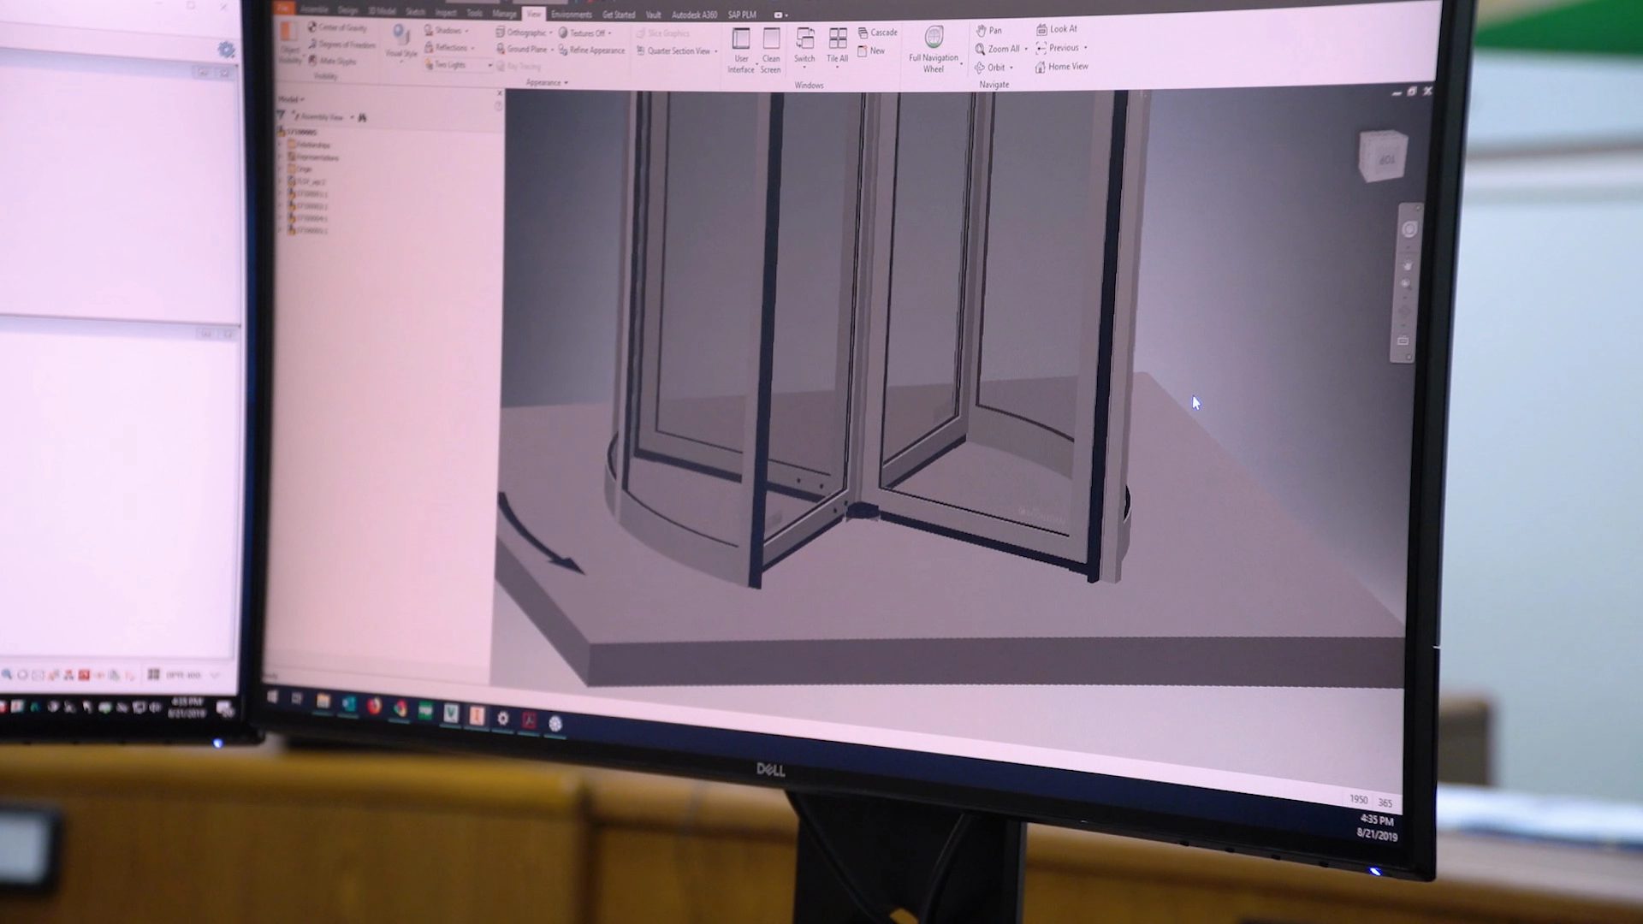Open the Orbit dropdown arrow

coord(1011,68)
